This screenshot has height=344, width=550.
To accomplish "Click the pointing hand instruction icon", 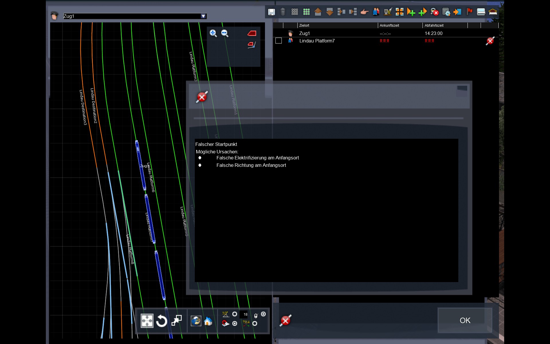I will pyautogui.click(x=364, y=12).
